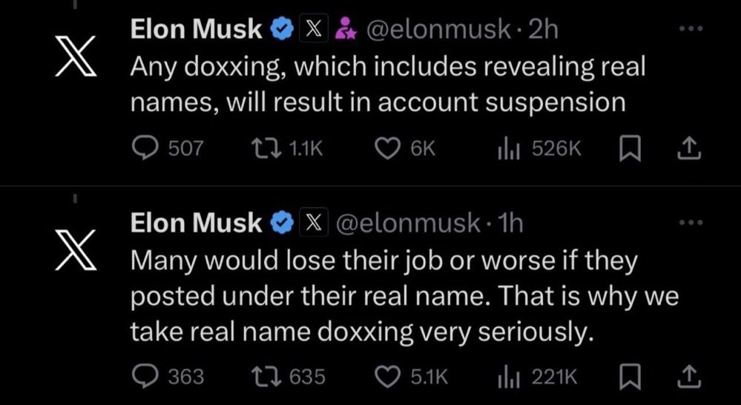Open X profile avatar on first post
Viewport: 741px width, 405px height.
pos(77,57)
